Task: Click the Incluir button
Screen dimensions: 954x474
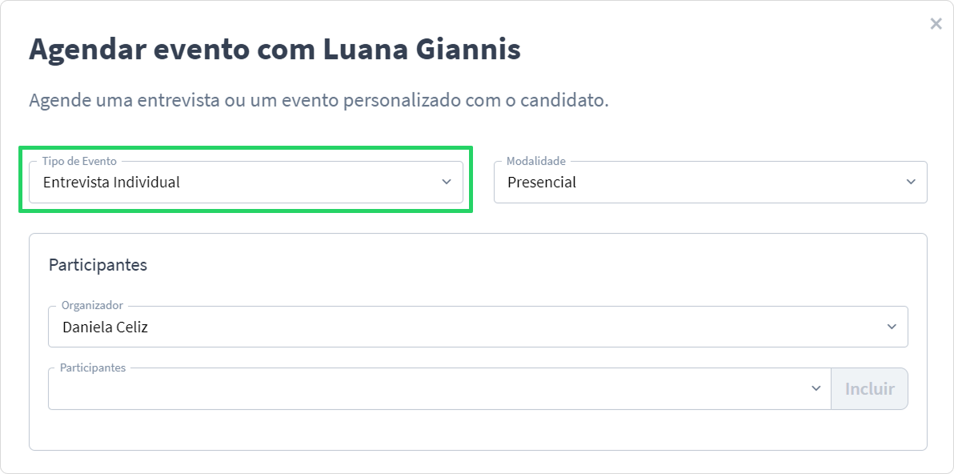Action: click(869, 389)
